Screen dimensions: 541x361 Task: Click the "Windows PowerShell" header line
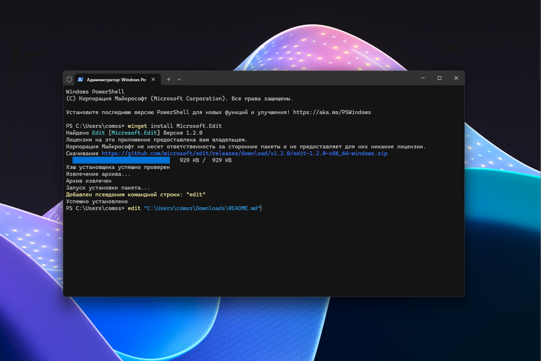point(95,92)
